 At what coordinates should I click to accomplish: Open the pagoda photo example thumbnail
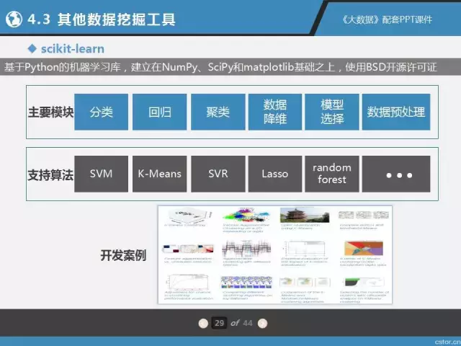pos(305,215)
